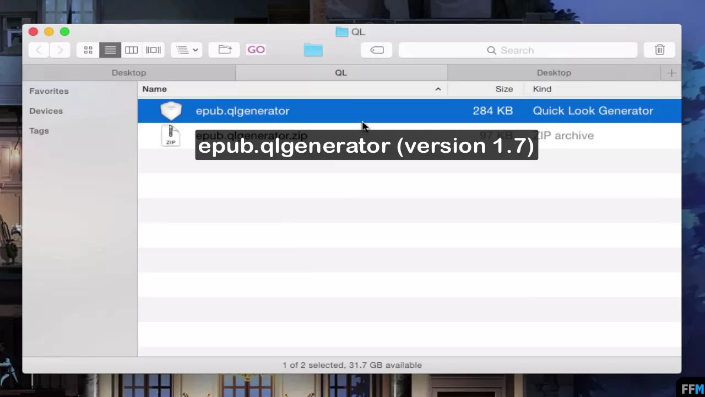Select the first Desktop tab
The height and width of the screenshot is (397, 705).
[129, 73]
